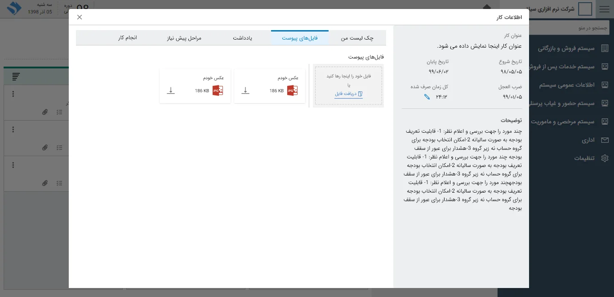Open the three-dot menu on the first task card

13,94
